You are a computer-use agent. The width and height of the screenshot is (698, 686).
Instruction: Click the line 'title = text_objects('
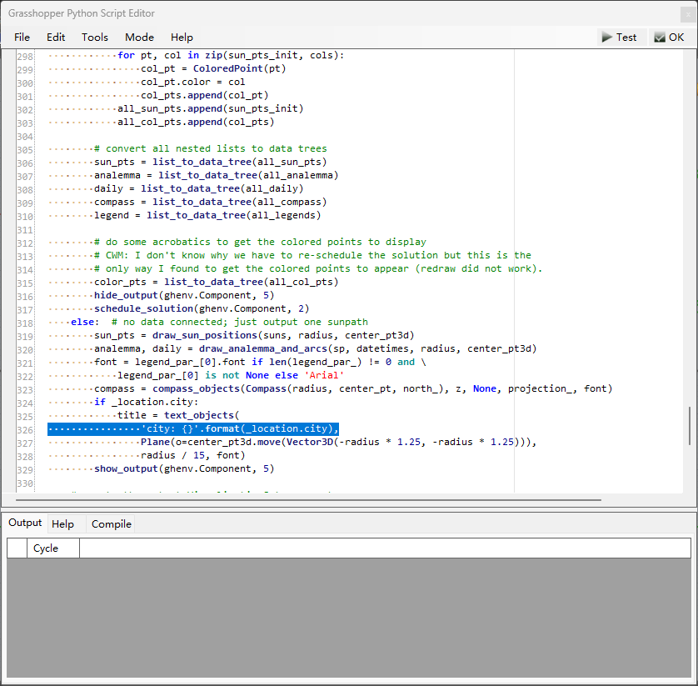[178, 416]
